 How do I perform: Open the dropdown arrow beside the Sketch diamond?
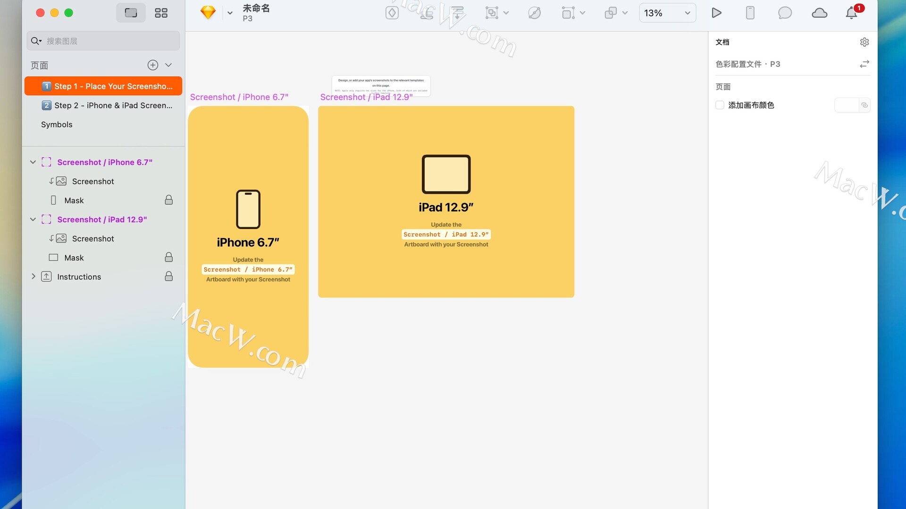pyautogui.click(x=230, y=13)
